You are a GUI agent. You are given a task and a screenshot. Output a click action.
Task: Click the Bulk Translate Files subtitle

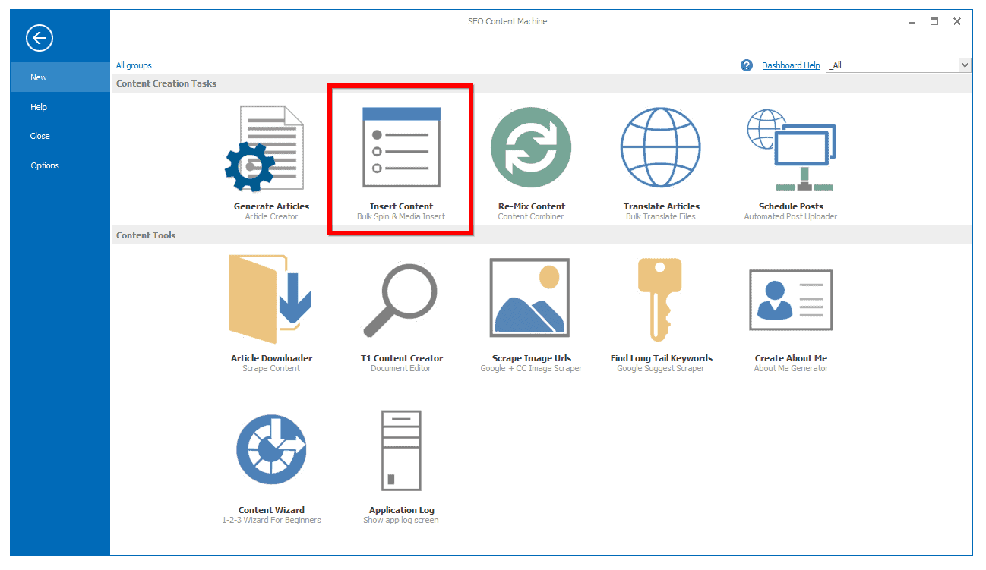point(661,217)
